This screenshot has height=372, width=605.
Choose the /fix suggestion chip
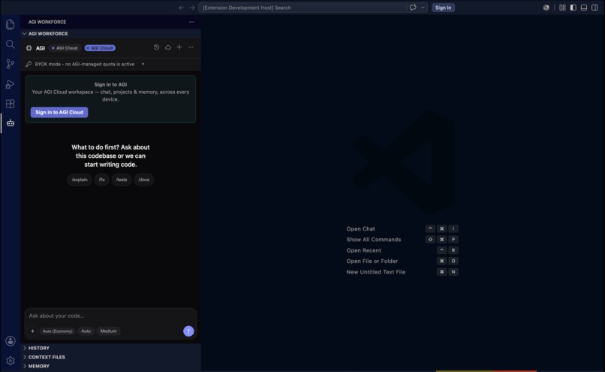point(102,180)
